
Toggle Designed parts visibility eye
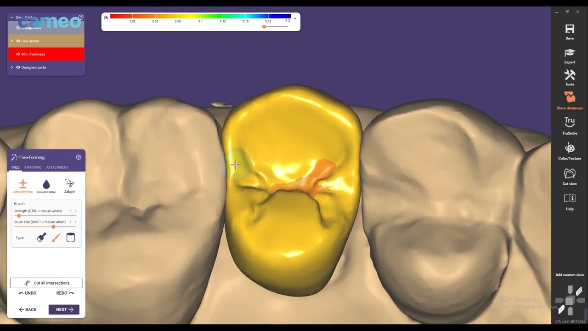click(x=18, y=67)
